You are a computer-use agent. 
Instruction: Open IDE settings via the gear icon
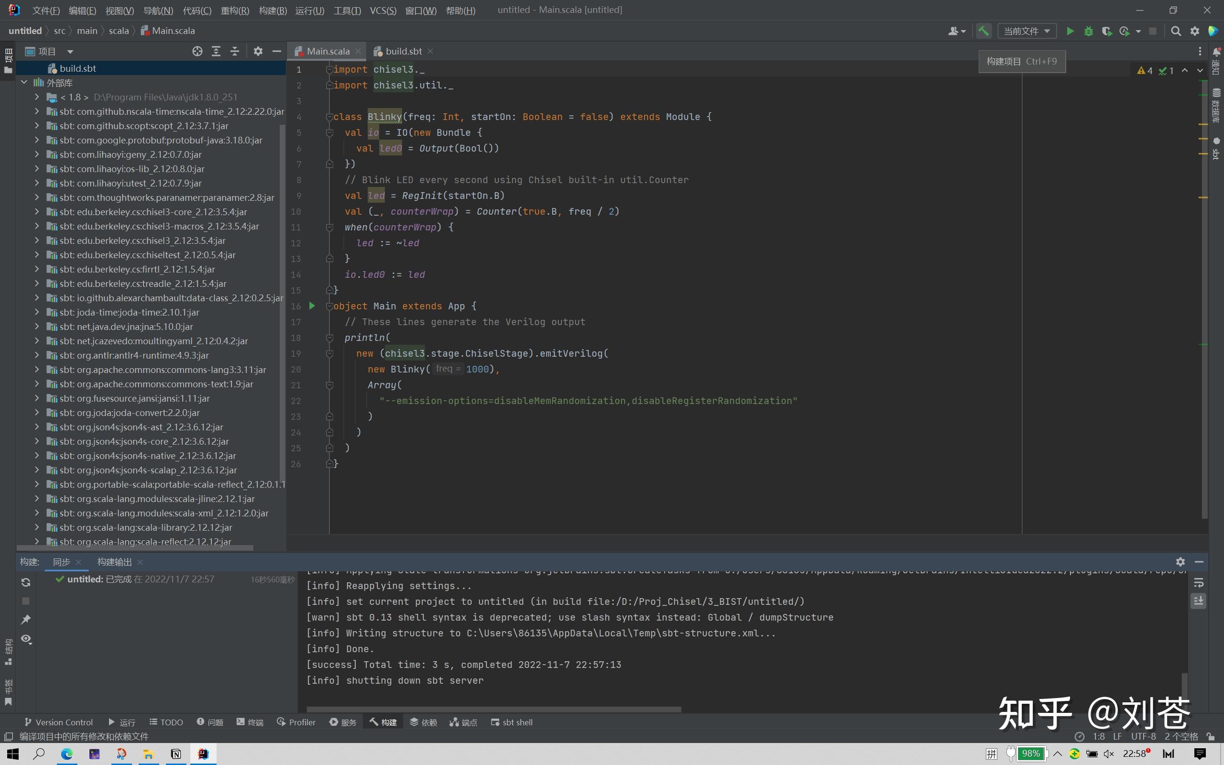[1195, 31]
